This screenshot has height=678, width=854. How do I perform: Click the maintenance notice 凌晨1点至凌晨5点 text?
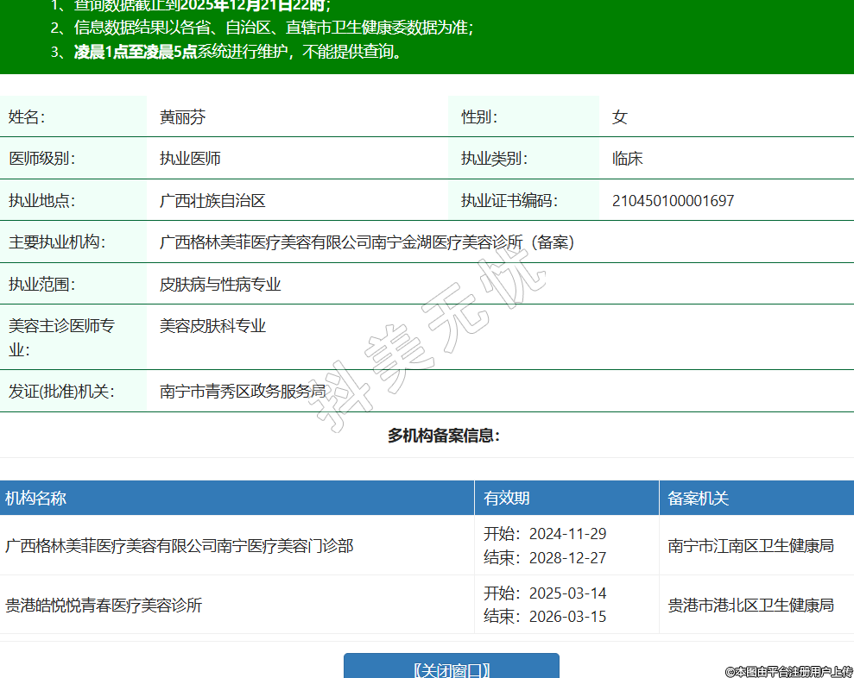coord(135,52)
